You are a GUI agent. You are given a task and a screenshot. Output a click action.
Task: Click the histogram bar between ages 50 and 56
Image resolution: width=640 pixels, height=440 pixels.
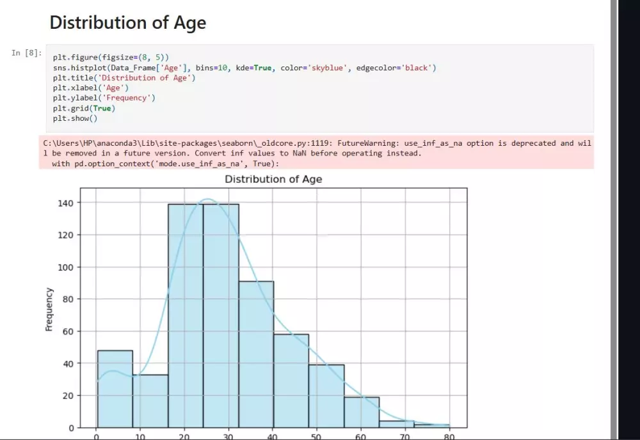326,396
